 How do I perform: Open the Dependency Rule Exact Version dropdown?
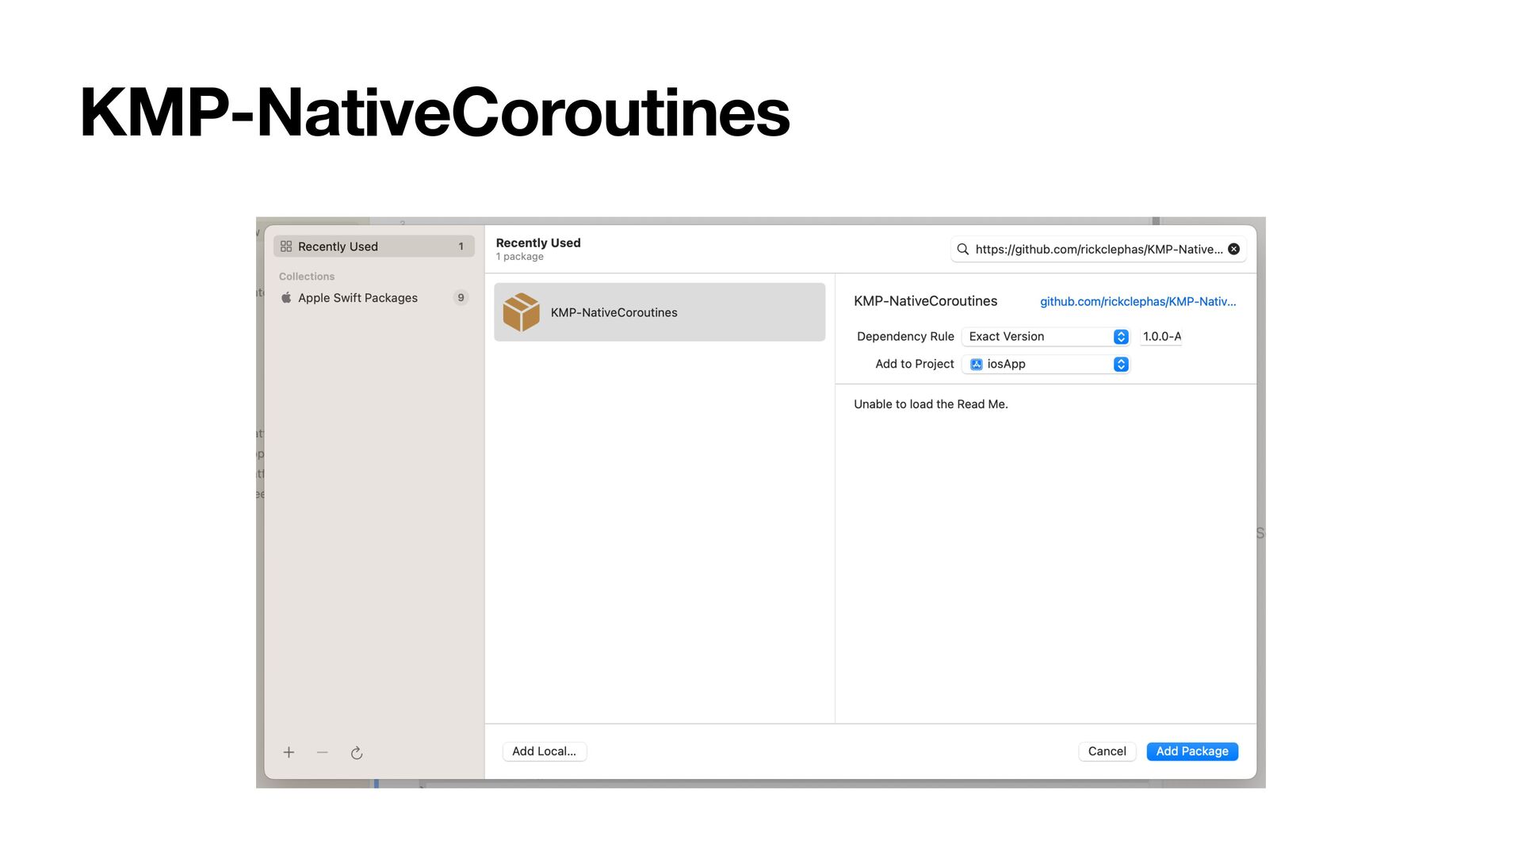1046,337
